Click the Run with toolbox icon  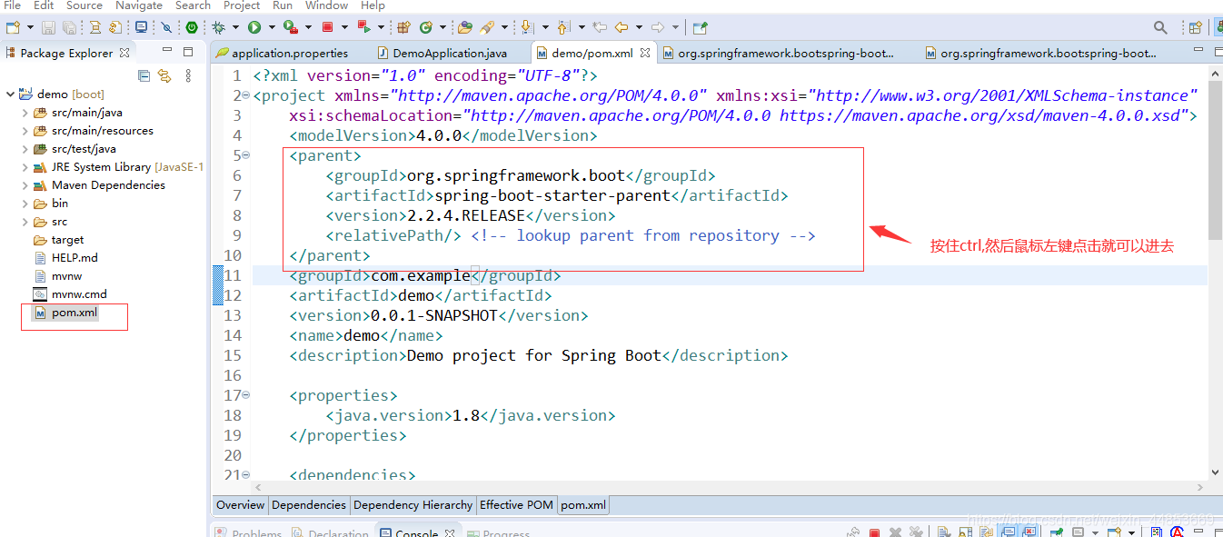291,27
